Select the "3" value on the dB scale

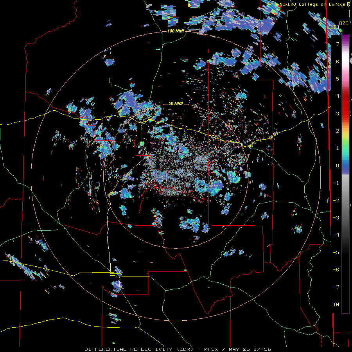coord(338,113)
